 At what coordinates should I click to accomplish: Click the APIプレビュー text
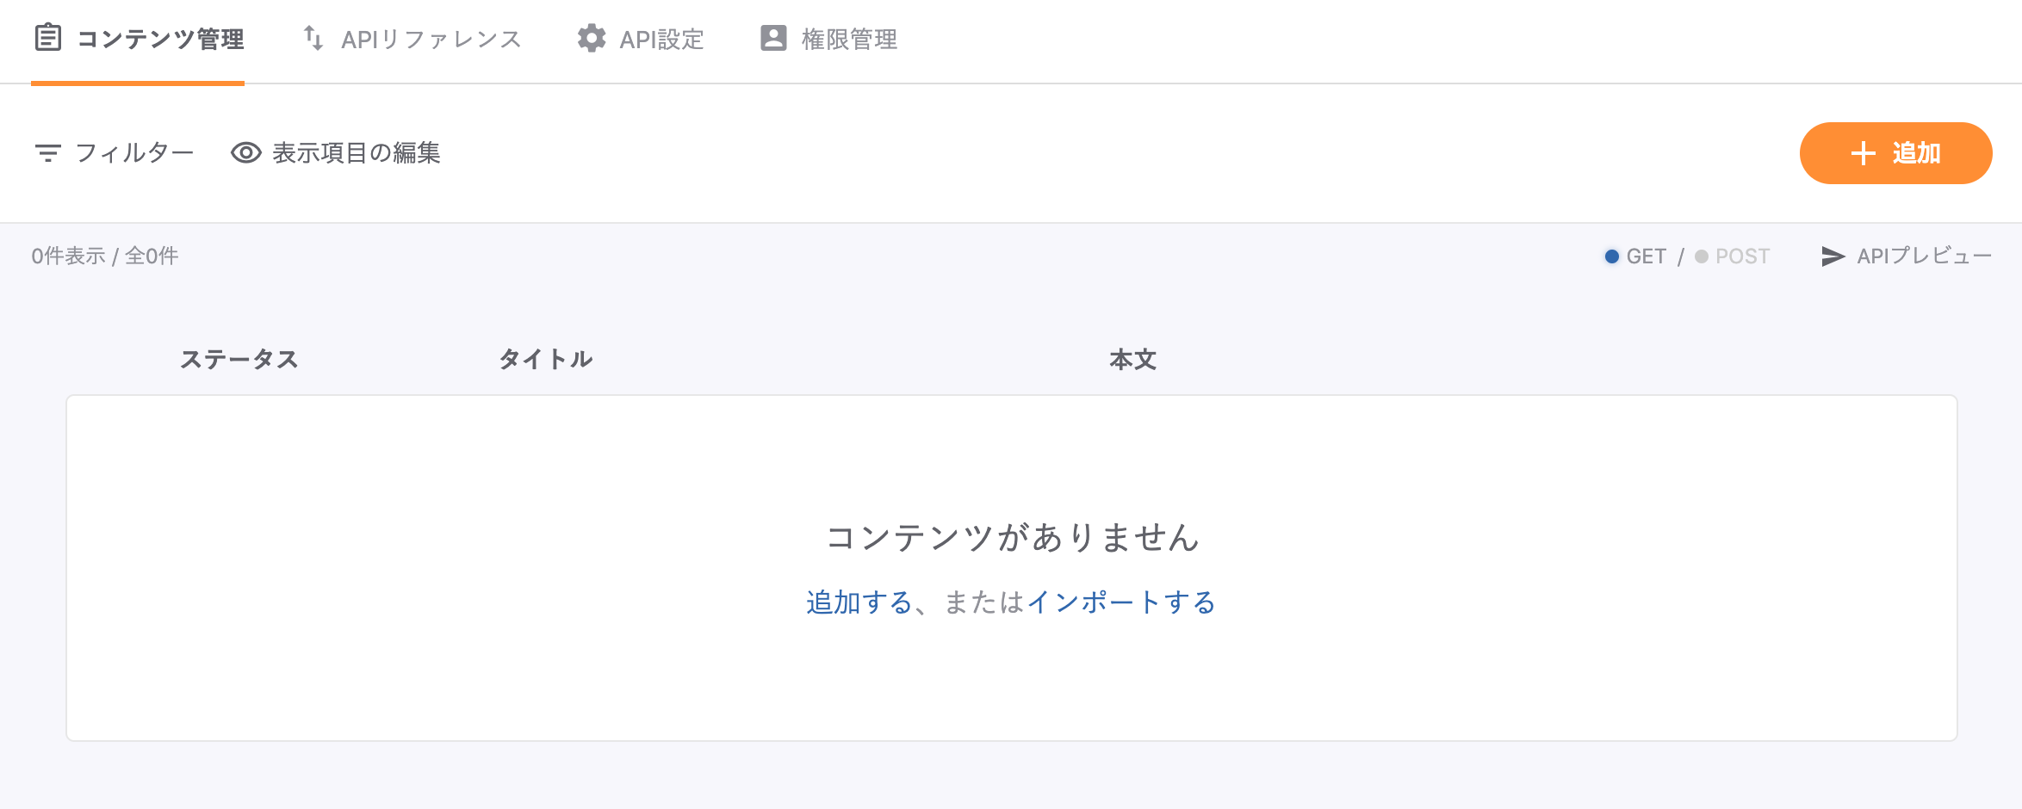pos(1924,256)
